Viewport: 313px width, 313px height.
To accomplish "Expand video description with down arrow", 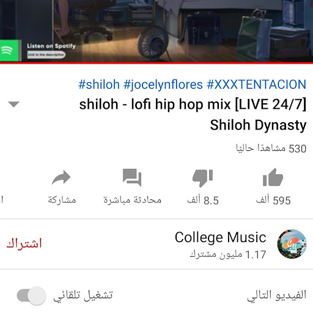I will tap(13, 104).
